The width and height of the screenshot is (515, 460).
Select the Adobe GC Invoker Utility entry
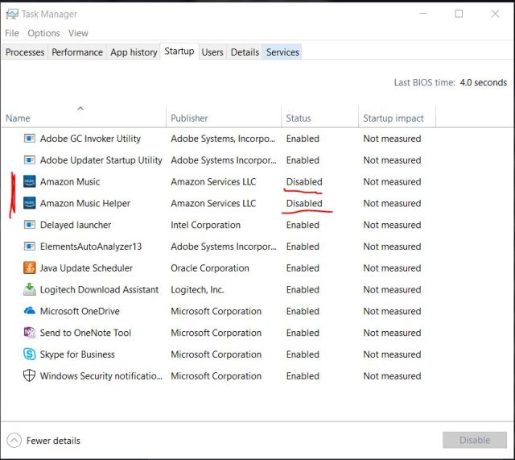90,139
